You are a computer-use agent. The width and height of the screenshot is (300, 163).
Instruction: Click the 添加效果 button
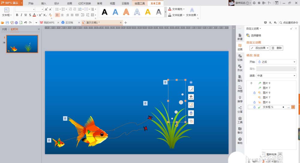click(x=259, y=48)
